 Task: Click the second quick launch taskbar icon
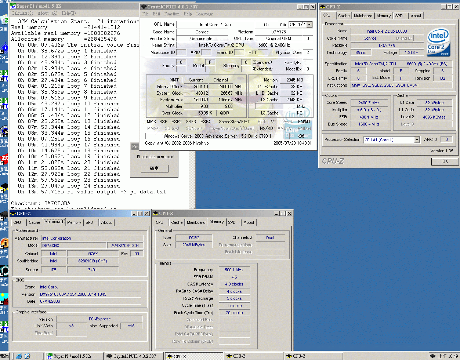(27, 356)
